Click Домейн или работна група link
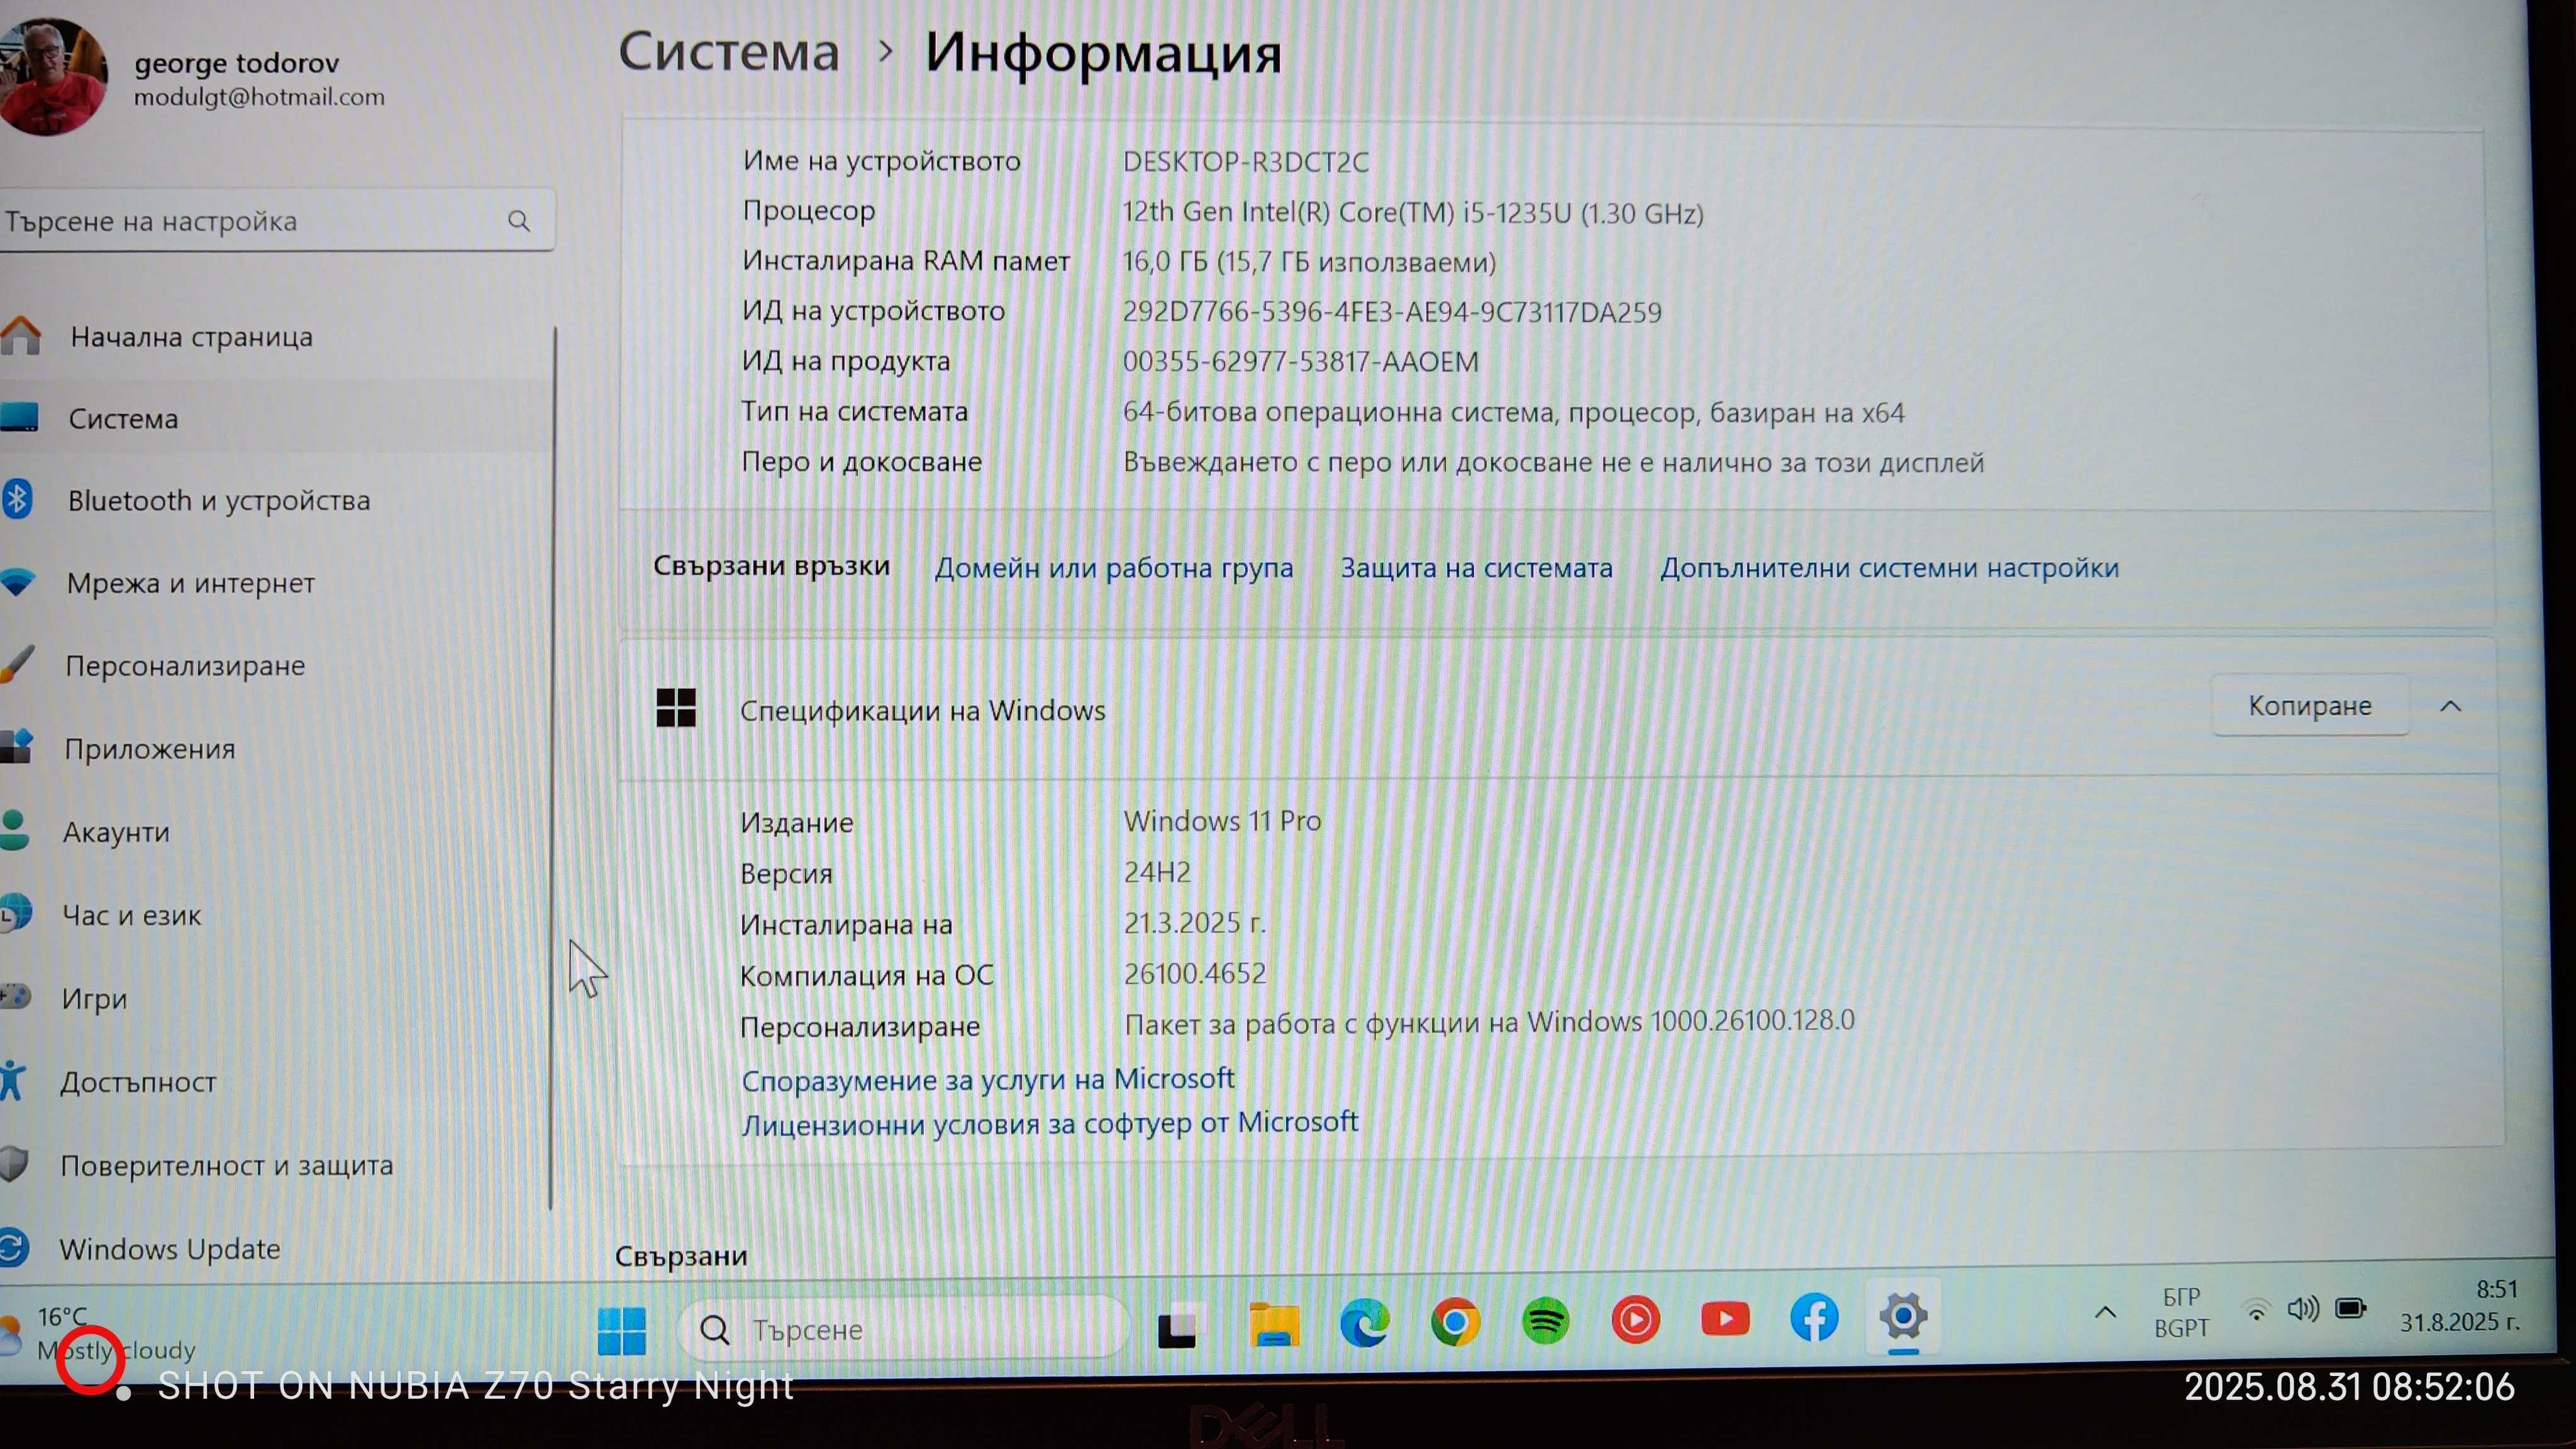Screen dimensions: 2576x1449 (1113, 568)
